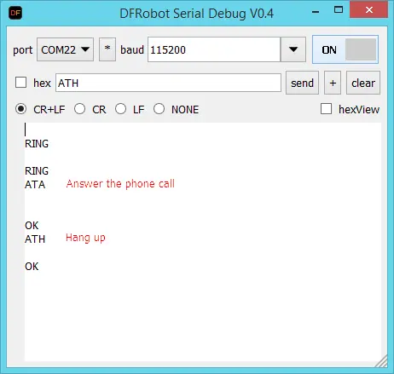
Task: Enable the hexView checkbox
Action: point(326,109)
